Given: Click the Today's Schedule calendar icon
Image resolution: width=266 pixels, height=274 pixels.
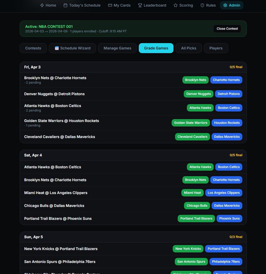Looking at the screenshot, I should click(65, 5).
